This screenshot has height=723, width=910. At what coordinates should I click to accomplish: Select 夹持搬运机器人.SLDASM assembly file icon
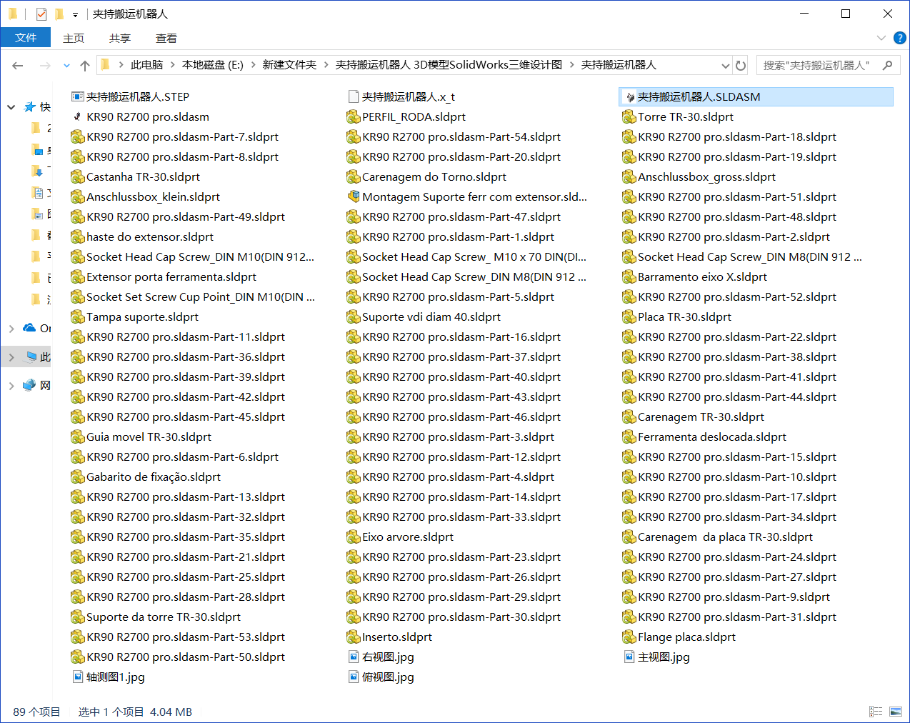[x=629, y=97]
